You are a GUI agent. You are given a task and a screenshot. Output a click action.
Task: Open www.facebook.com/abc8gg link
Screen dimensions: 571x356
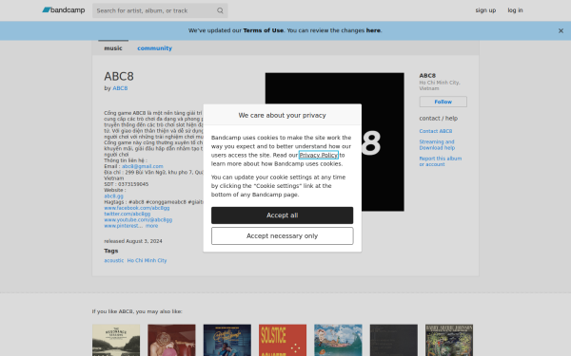(136, 208)
